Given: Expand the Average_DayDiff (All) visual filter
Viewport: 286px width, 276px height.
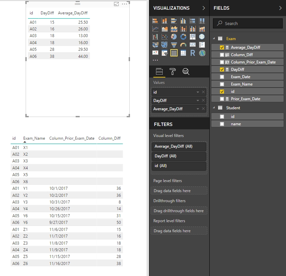Looking at the screenshot, I should pos(179,146).
